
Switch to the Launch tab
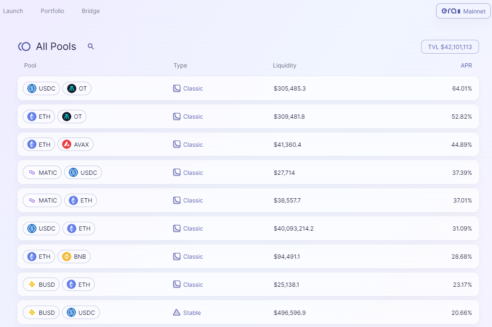13,11
